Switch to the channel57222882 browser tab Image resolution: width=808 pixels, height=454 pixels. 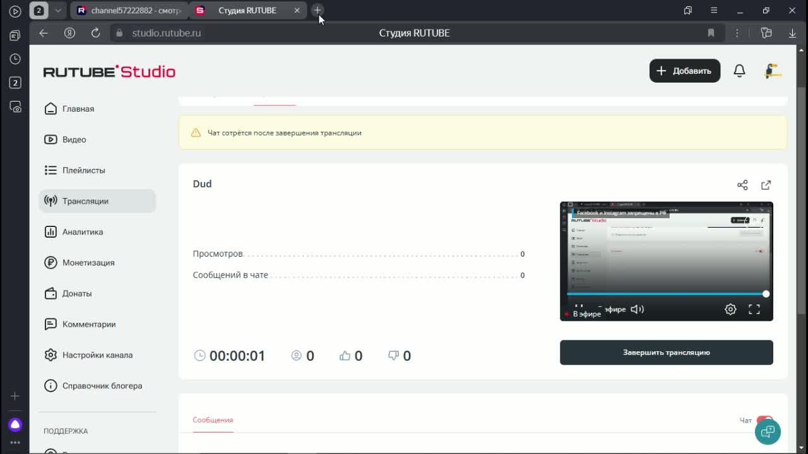tap(129, 10)
